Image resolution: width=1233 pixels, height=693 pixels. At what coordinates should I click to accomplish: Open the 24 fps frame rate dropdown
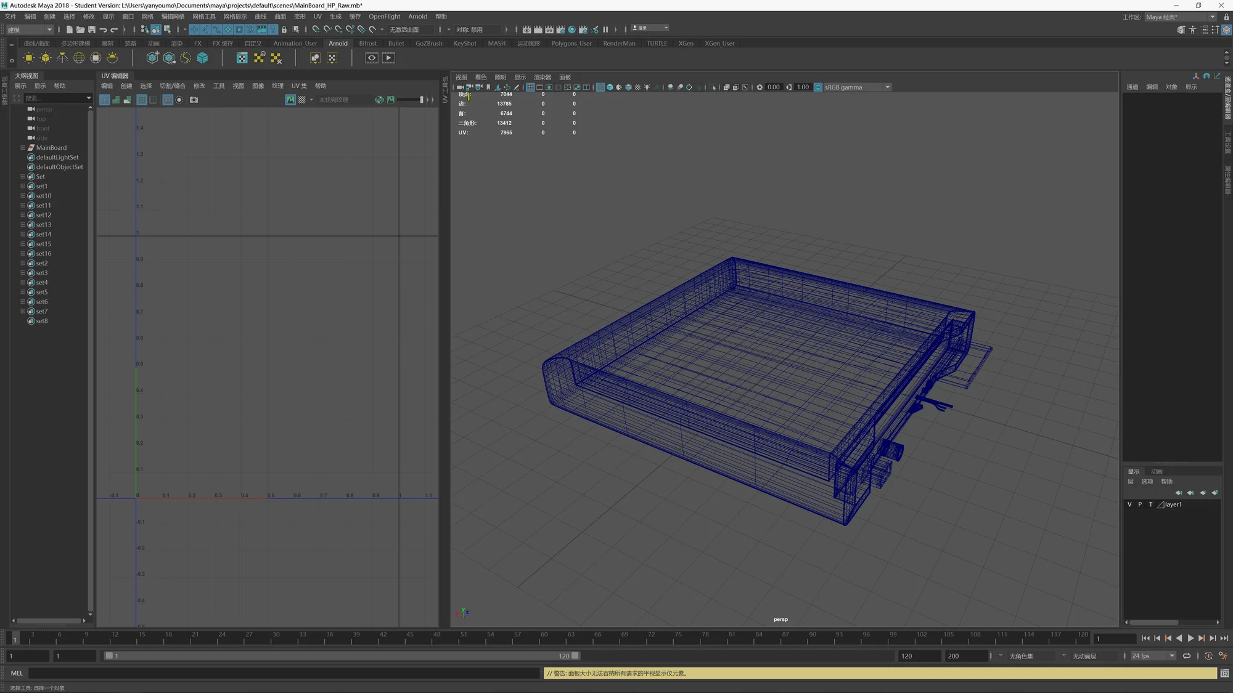pyautogui.click(x=1153, y=656)
